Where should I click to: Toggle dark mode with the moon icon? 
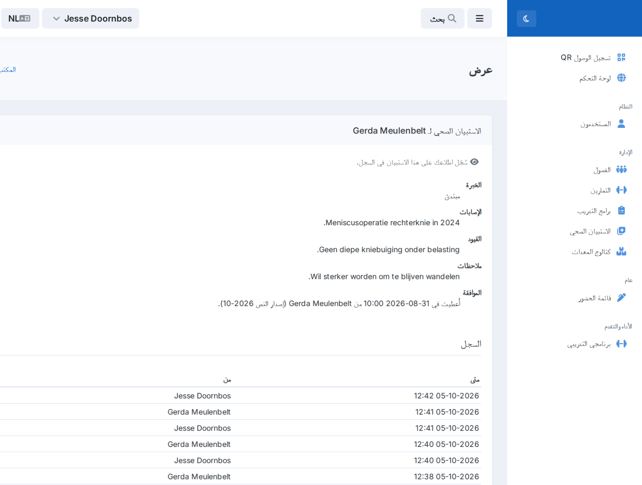pos(526,18)
